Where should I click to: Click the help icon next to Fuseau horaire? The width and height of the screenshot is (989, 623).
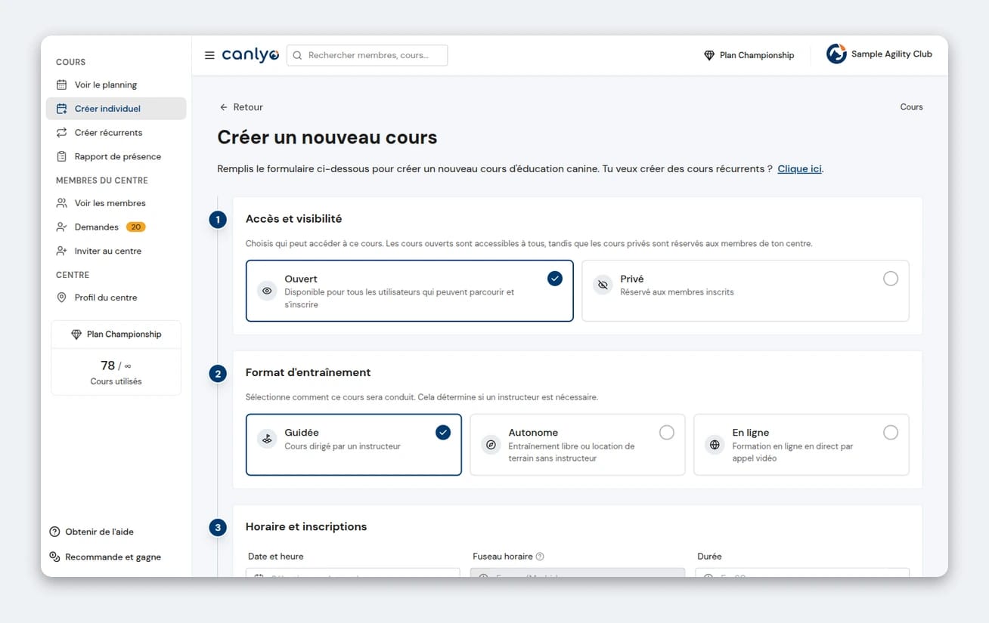(x=540, y=557)
